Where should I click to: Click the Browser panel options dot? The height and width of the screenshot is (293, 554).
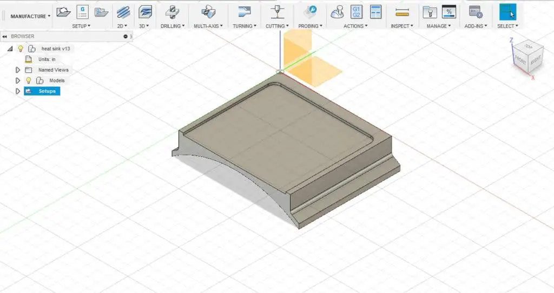coord(125,36)
